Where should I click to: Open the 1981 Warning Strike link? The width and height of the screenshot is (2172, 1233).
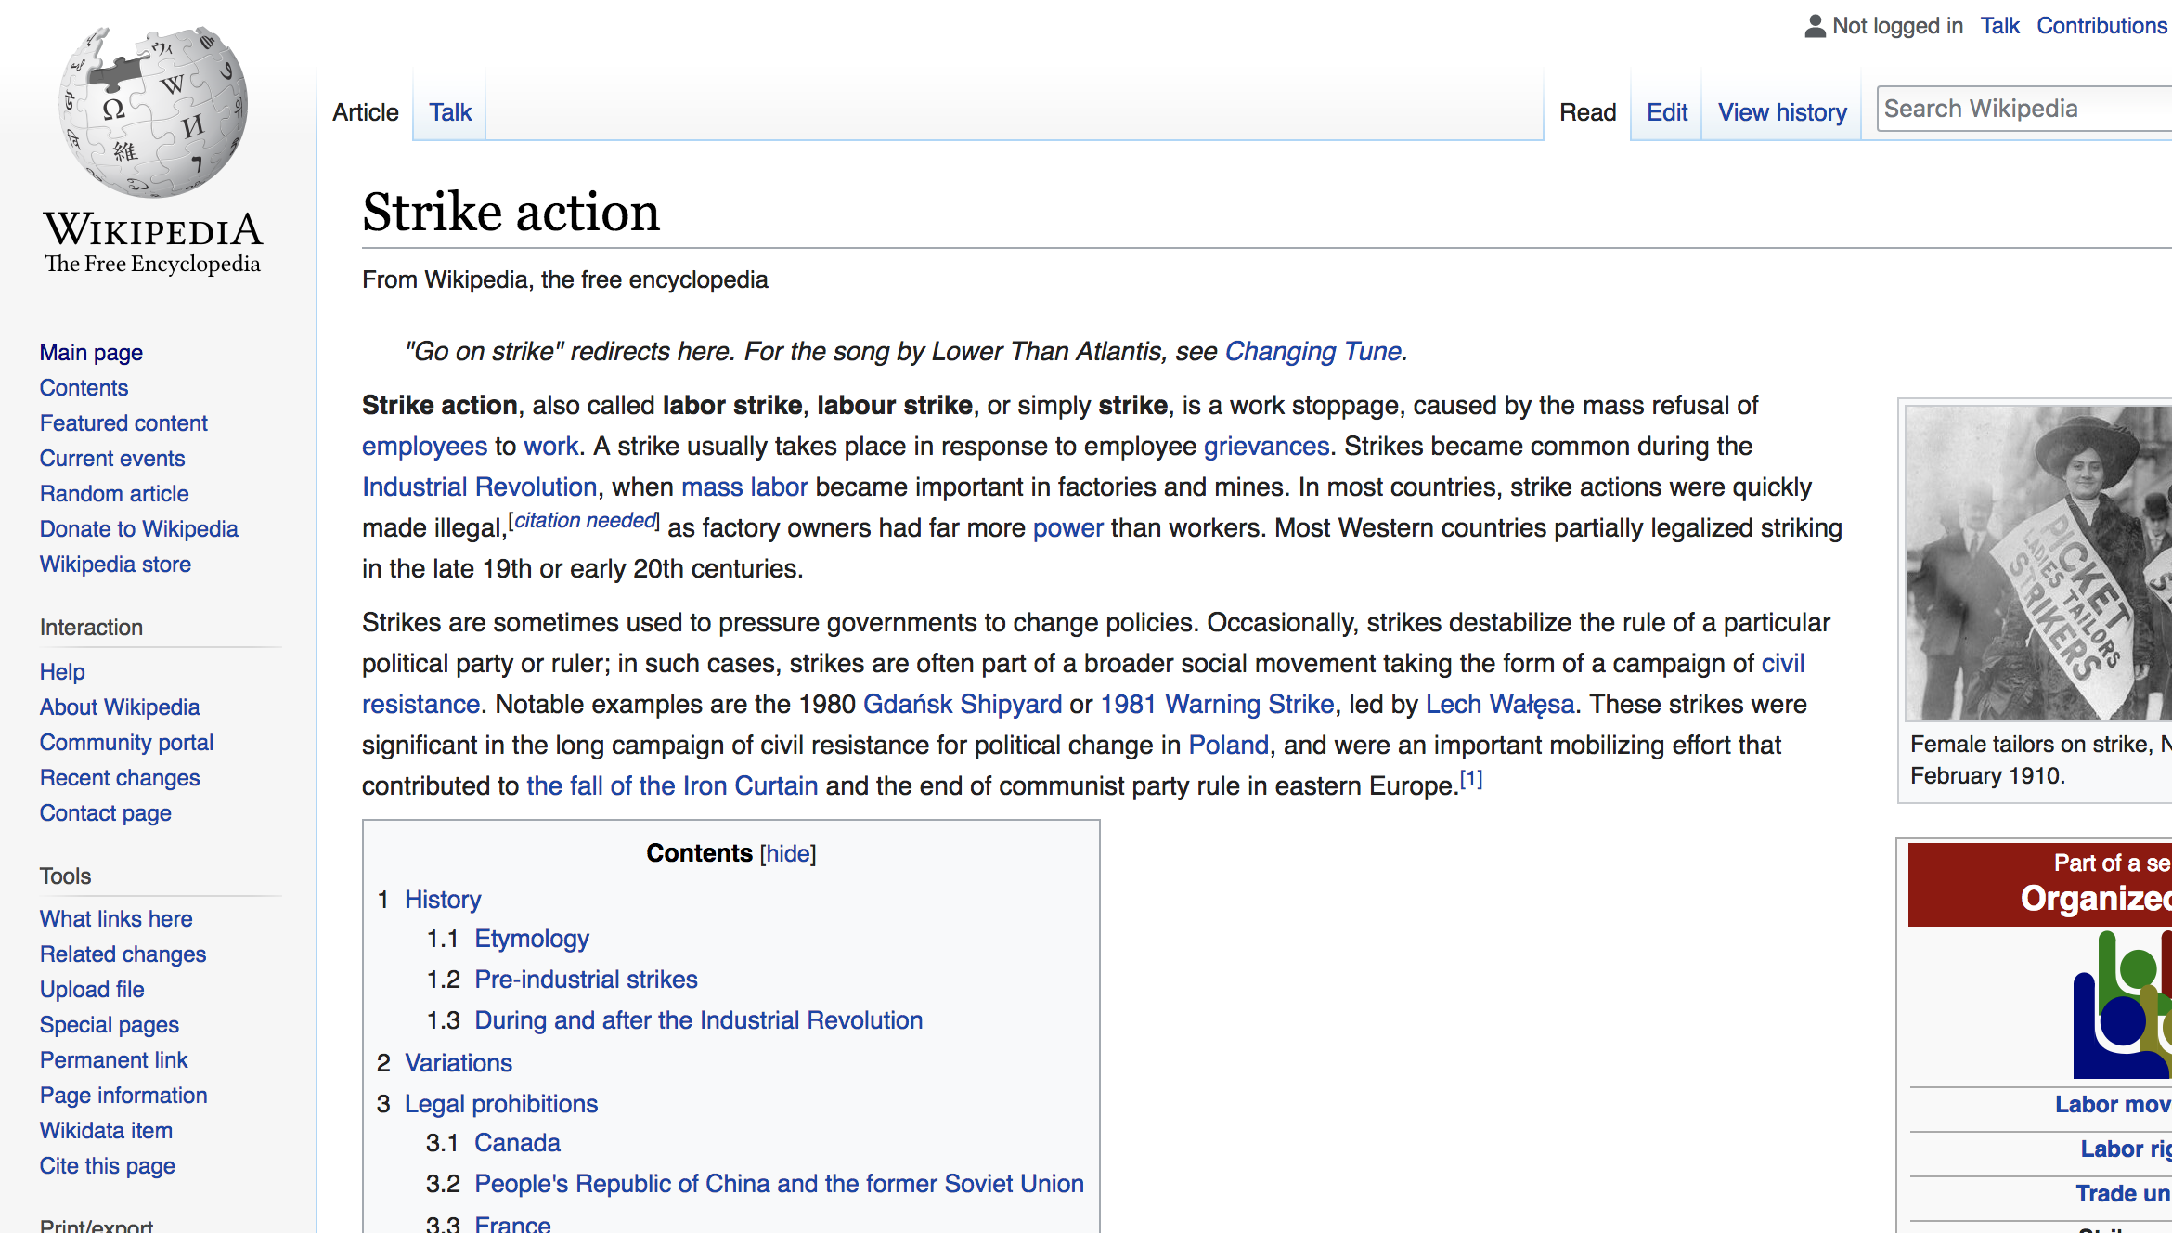(x=1217, y=705)
